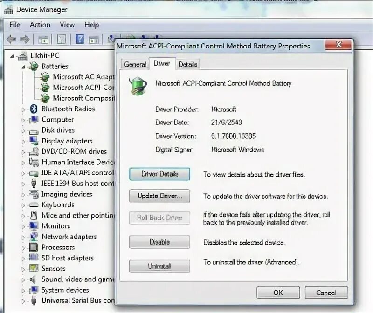Open the Action menu
Viewport: 373px width, 313px height.
point(40,25)
